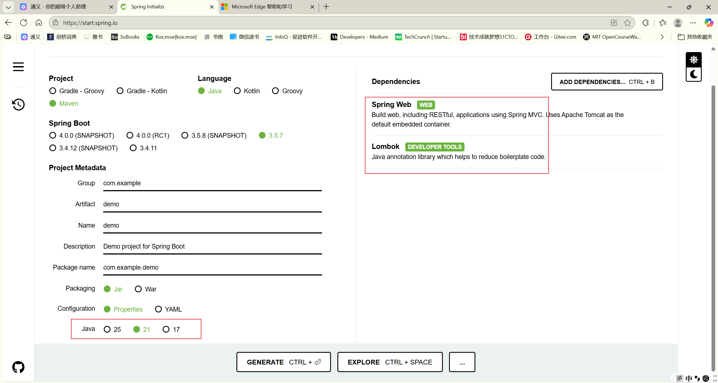Add page to favorites with star icon

click(627, 23)
